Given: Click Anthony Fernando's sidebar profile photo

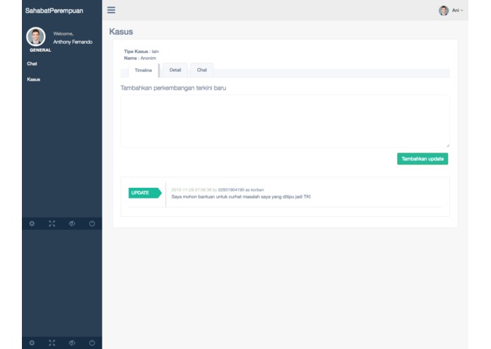Looking at the screenshot, I should 36,37.
